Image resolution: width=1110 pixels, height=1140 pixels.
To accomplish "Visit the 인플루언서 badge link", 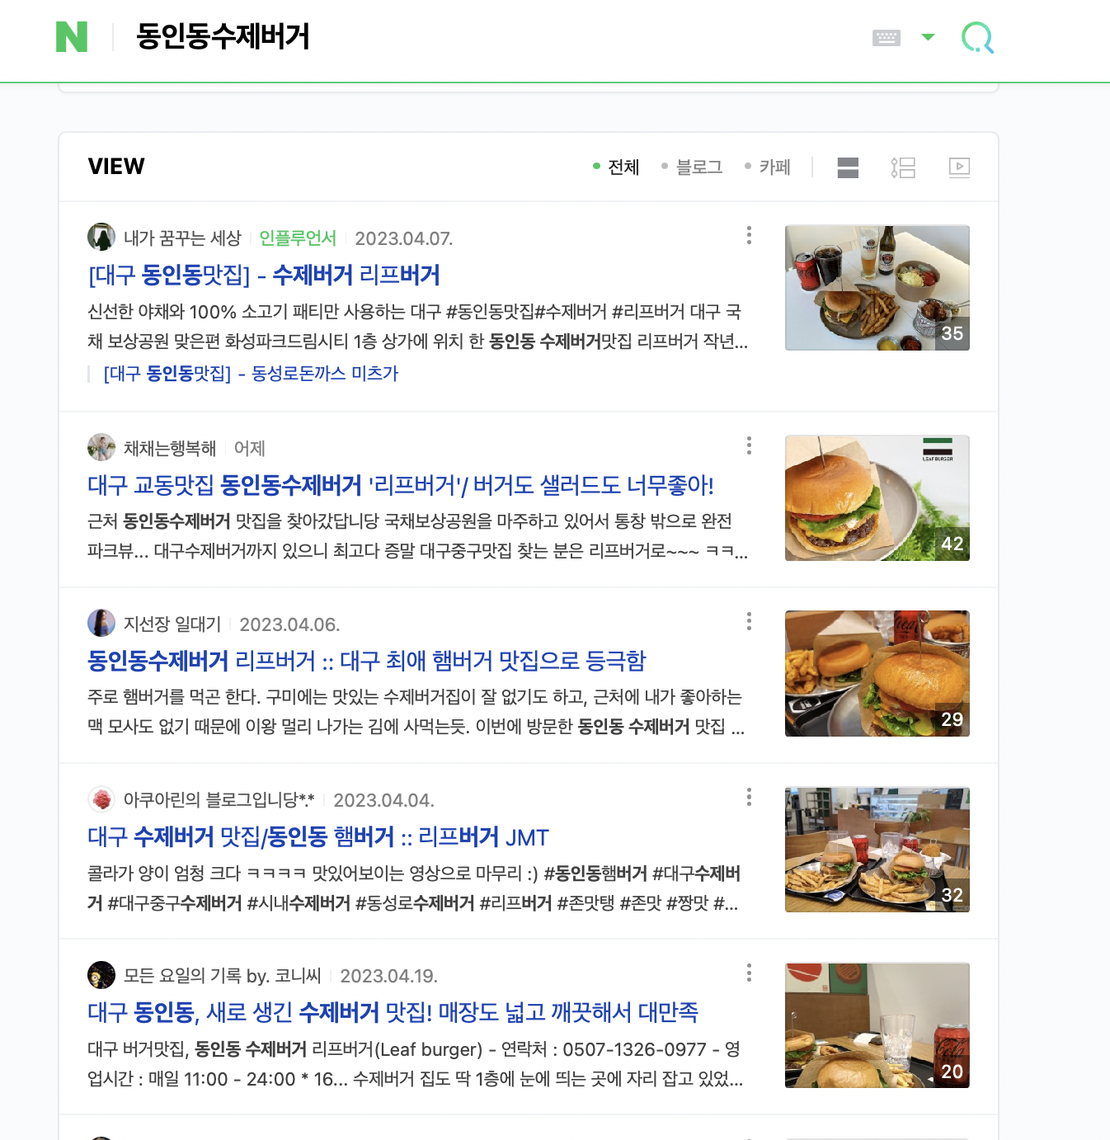I will [298, 238].
